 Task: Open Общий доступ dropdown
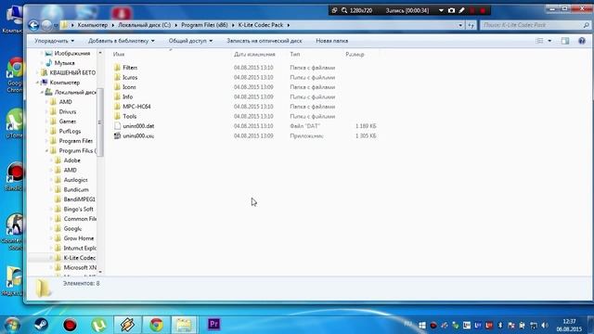(190, 41)
